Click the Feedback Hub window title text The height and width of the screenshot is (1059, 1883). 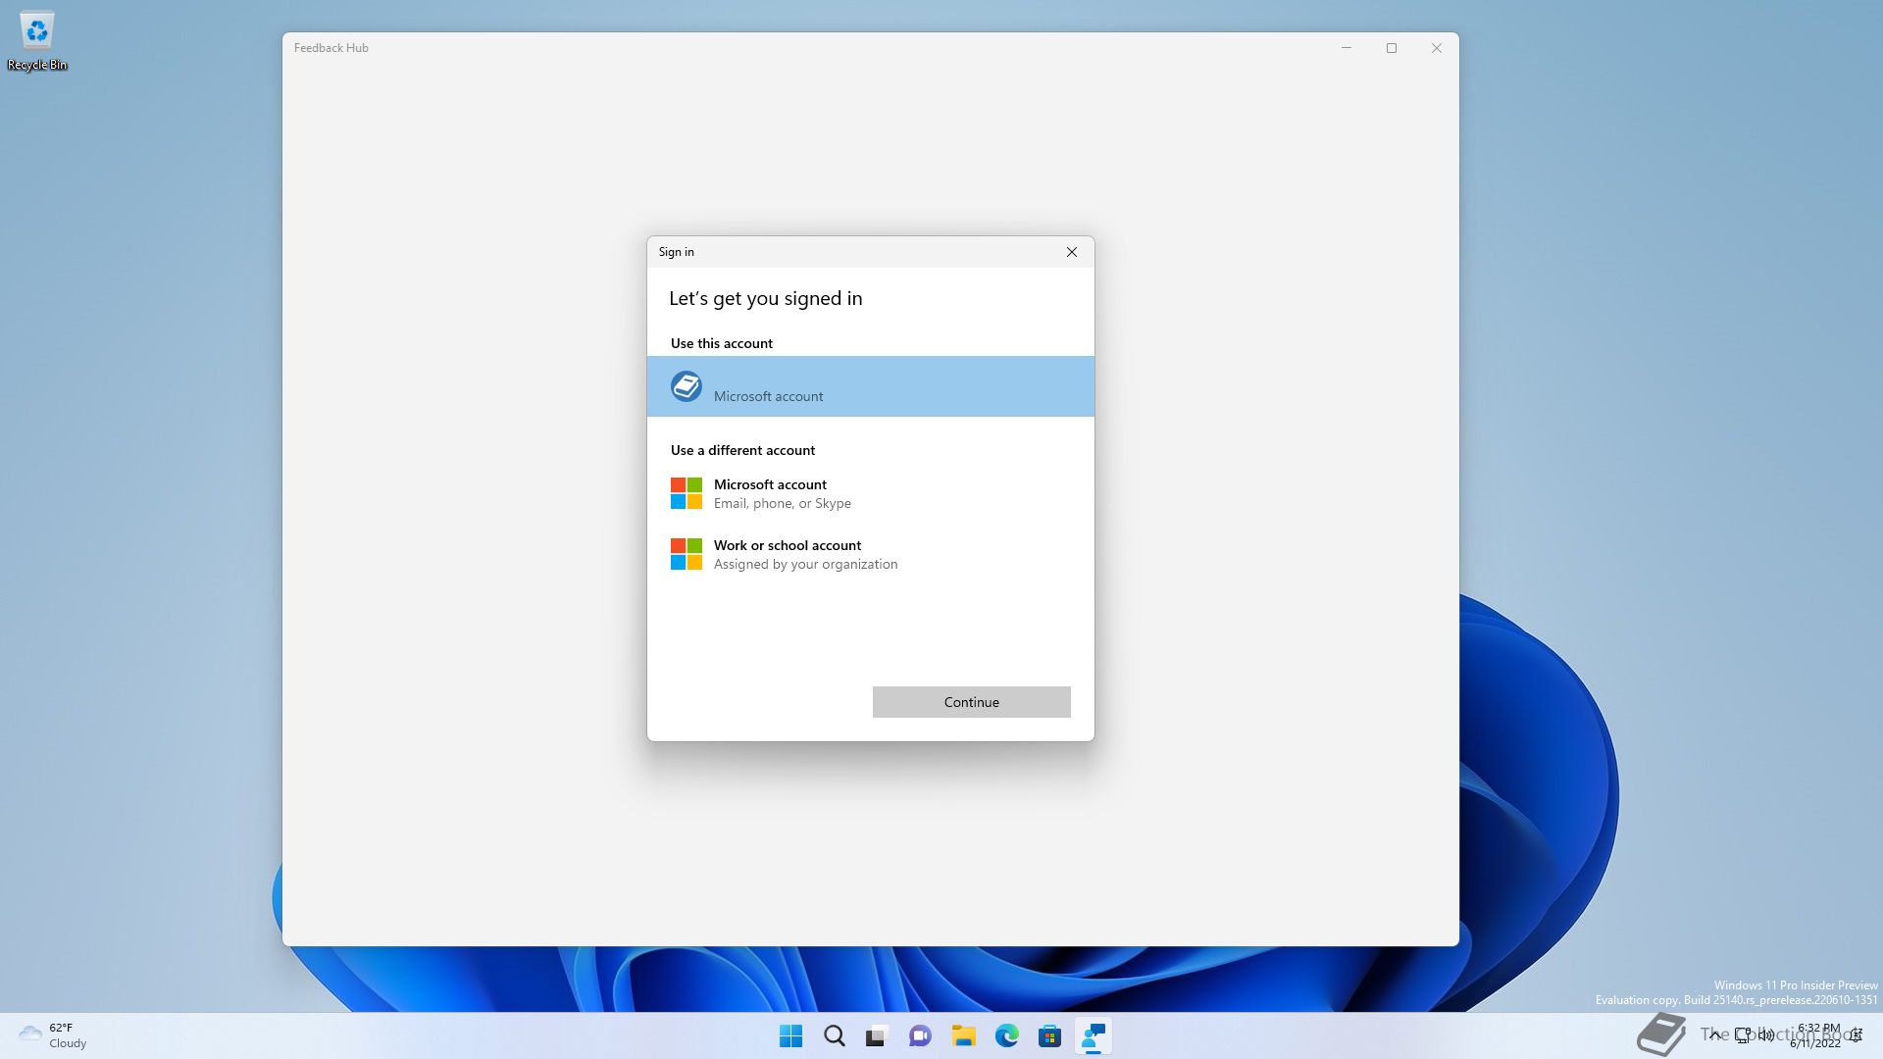pyautogui.click(x=331, y=48)
